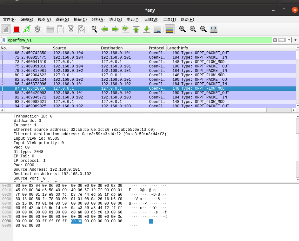Open capture options gear icon

pyautogui.click(x=37, y=29)
